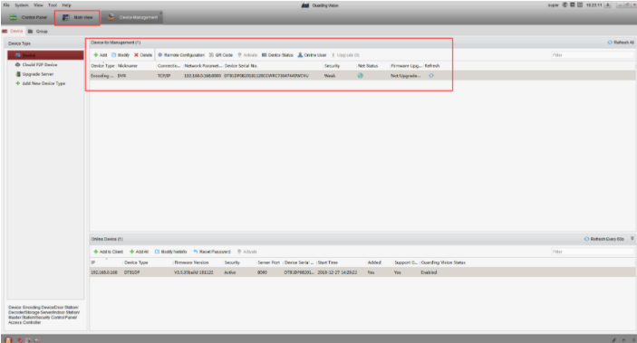Image resolution: width=637 pixels, height=343 pixels.
Task: Open the Tool menu
Action: click(53, 5)
